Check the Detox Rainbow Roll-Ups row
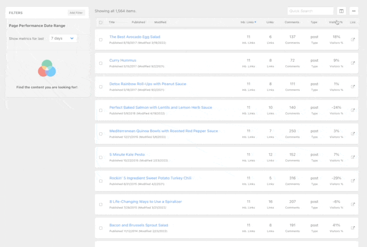Screen dimensions: 367x247 [x=100, y=87]
